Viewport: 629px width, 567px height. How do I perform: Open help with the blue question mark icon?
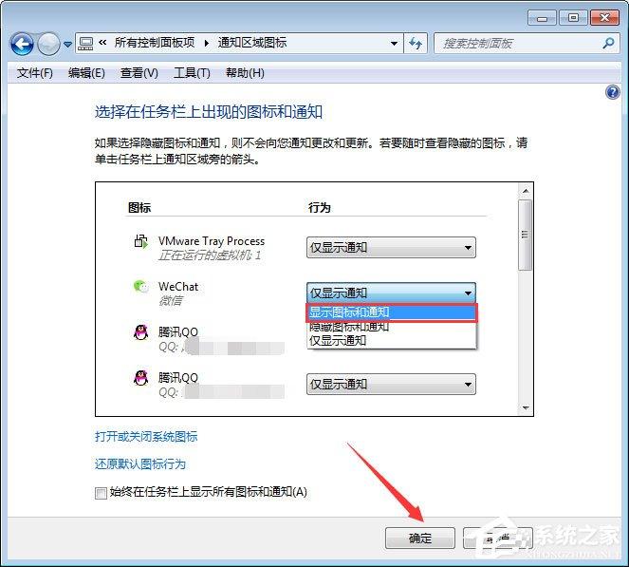tap(612, 92)
